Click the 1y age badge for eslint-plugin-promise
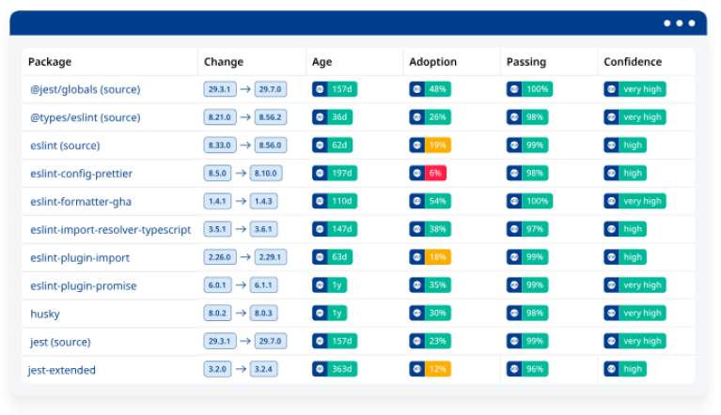Image resolution: width=721 pixels, height=415 pixels. coord(330,285)
